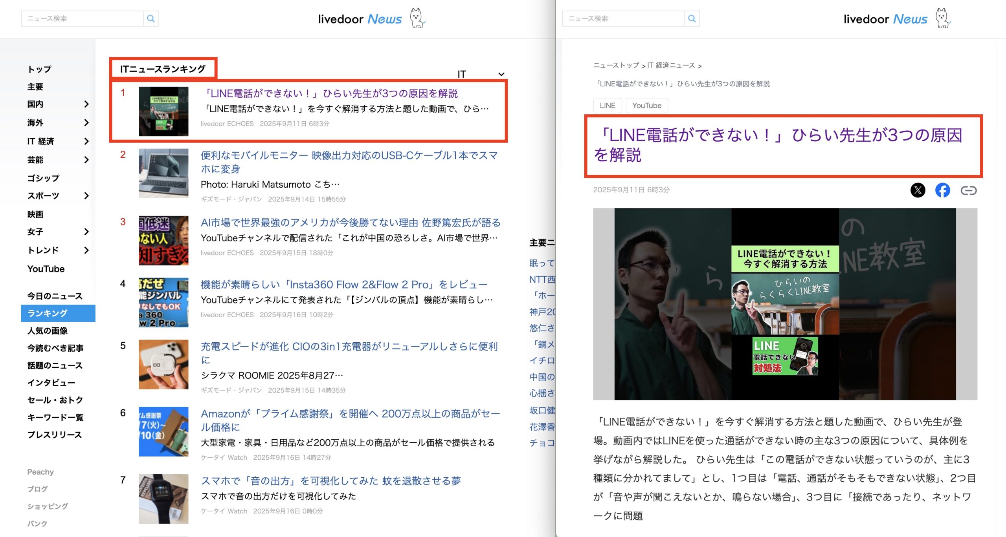Copy the article link with chain icon
Viewport: 1006px width, 537px height.
coord(968,190)
